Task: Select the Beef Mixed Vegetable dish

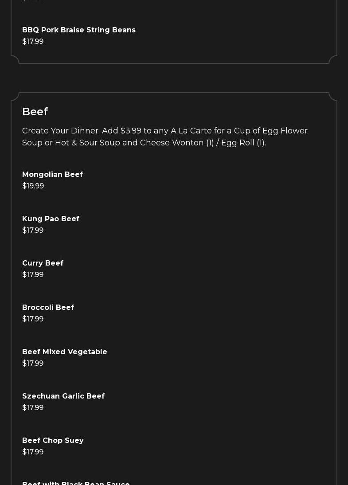Action: pos(65,352)
